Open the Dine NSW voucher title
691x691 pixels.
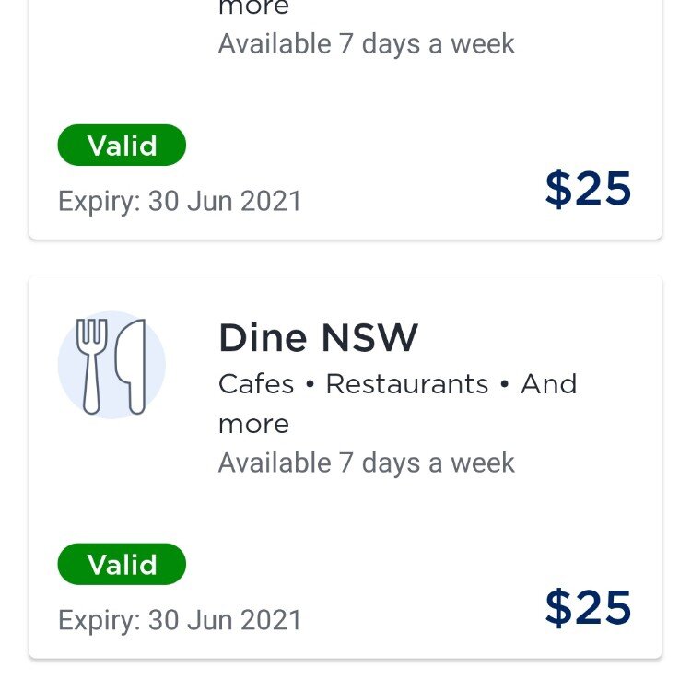(x=318, y=338)
